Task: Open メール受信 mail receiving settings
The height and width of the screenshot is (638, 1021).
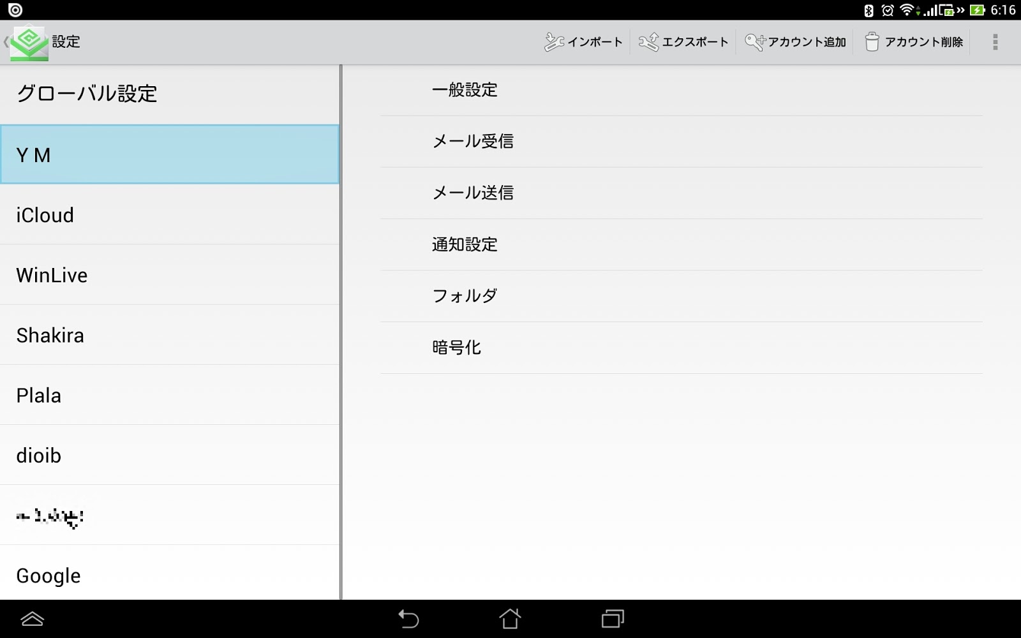Action: tap(682, 142)
